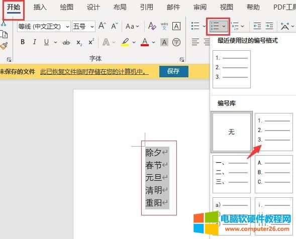The width and height of the screenshot is (296, 239).
Task: Apply superscript formatting
Action: click(91, 42)
